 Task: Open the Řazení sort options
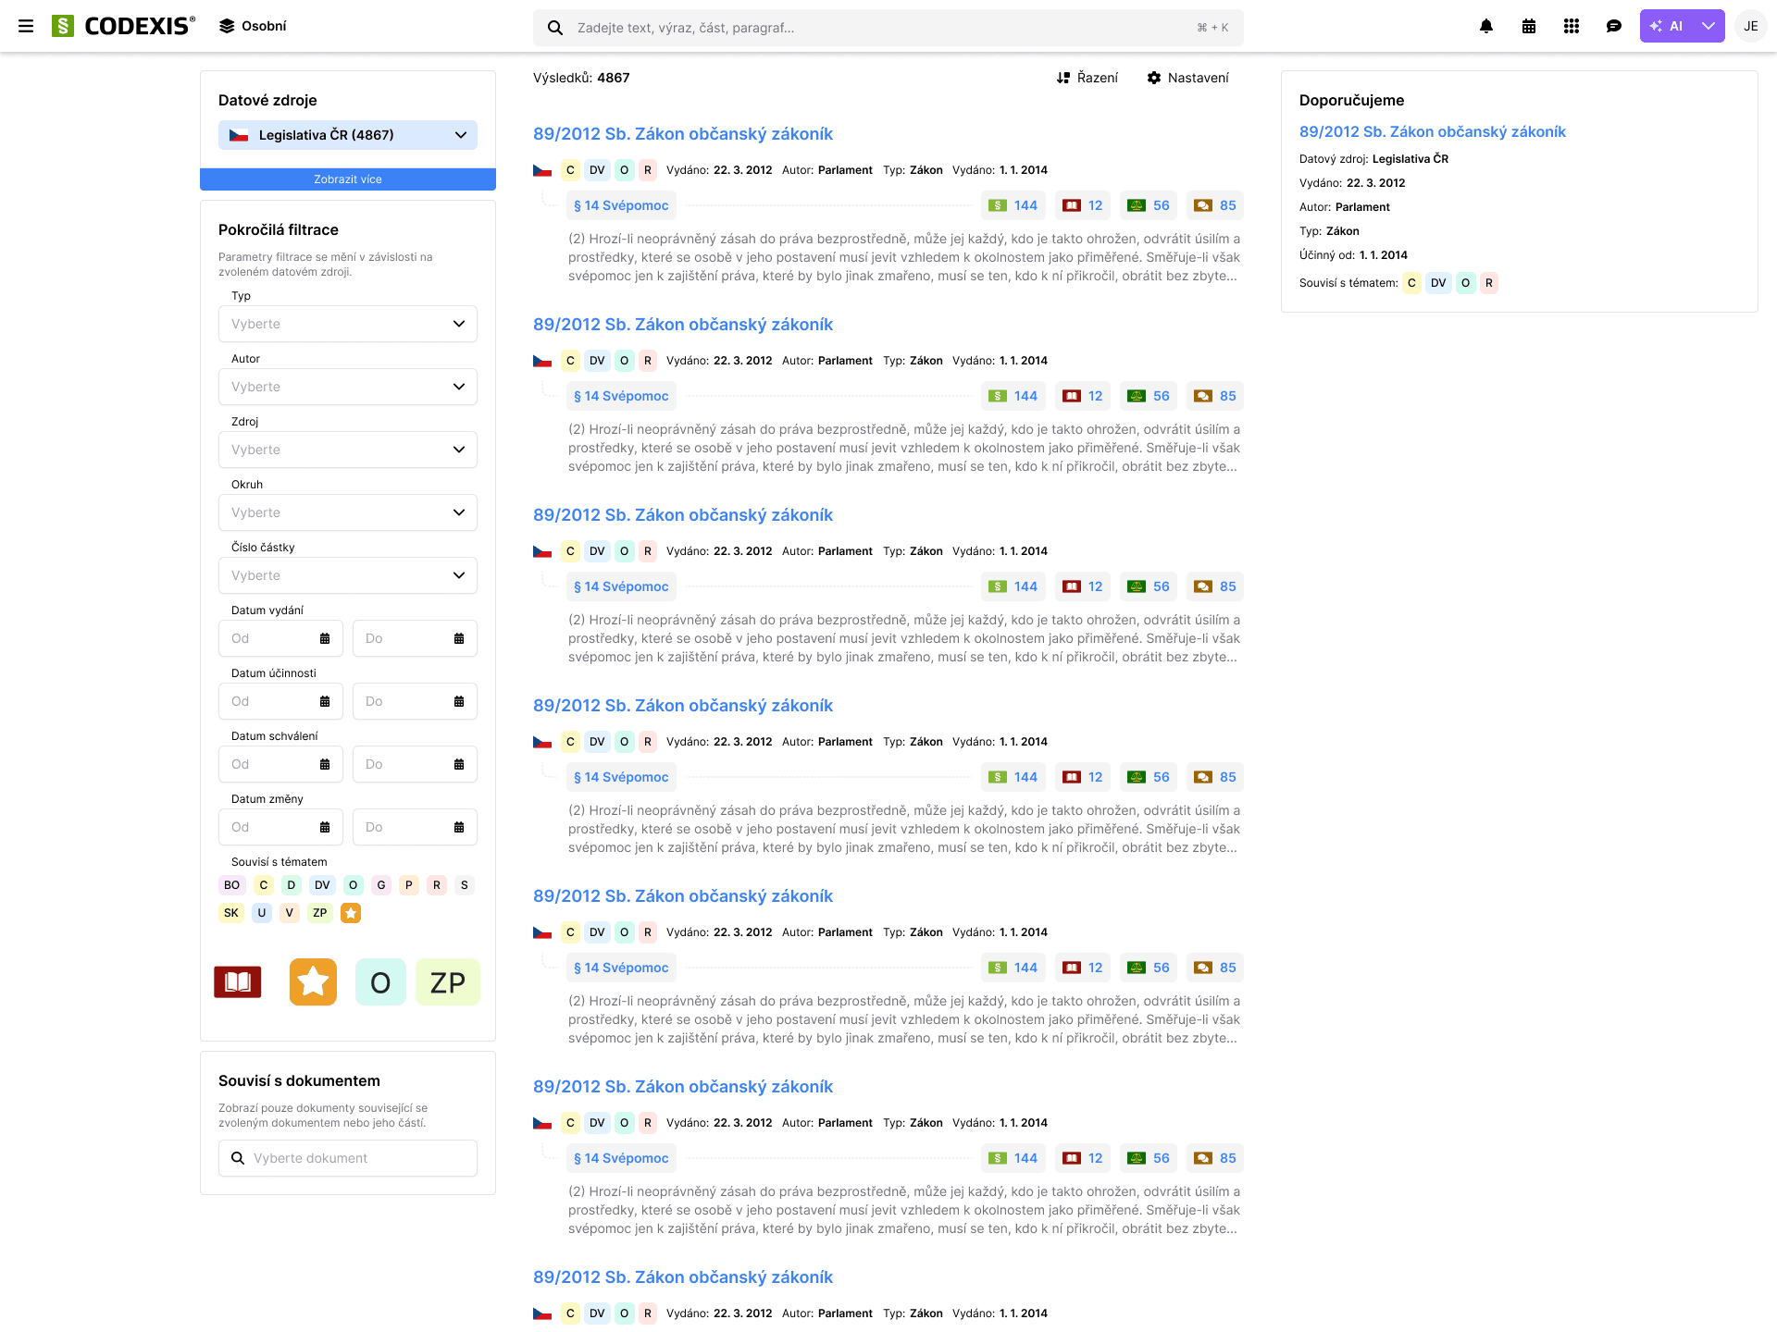1087,78
